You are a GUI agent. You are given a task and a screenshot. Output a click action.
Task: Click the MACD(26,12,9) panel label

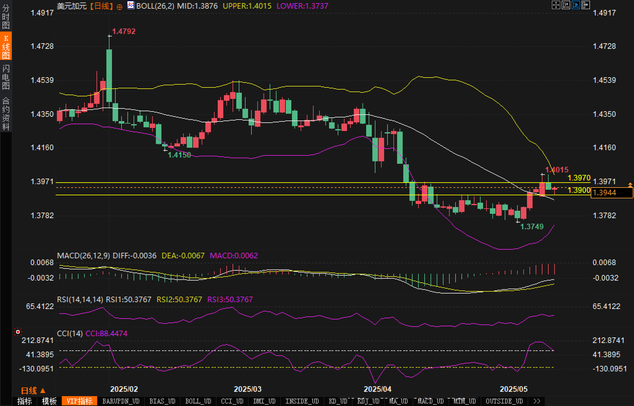(x=84, y=256)
